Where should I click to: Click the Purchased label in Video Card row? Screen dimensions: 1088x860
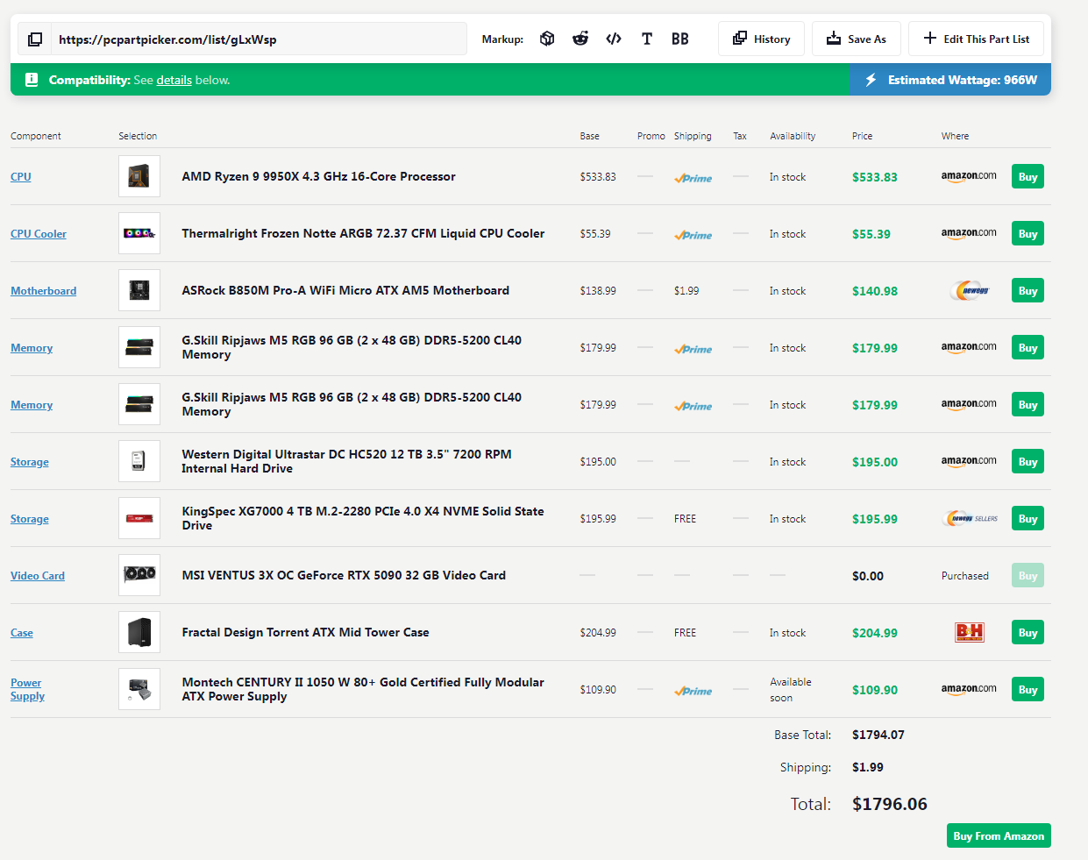click(x=965, y=576)
